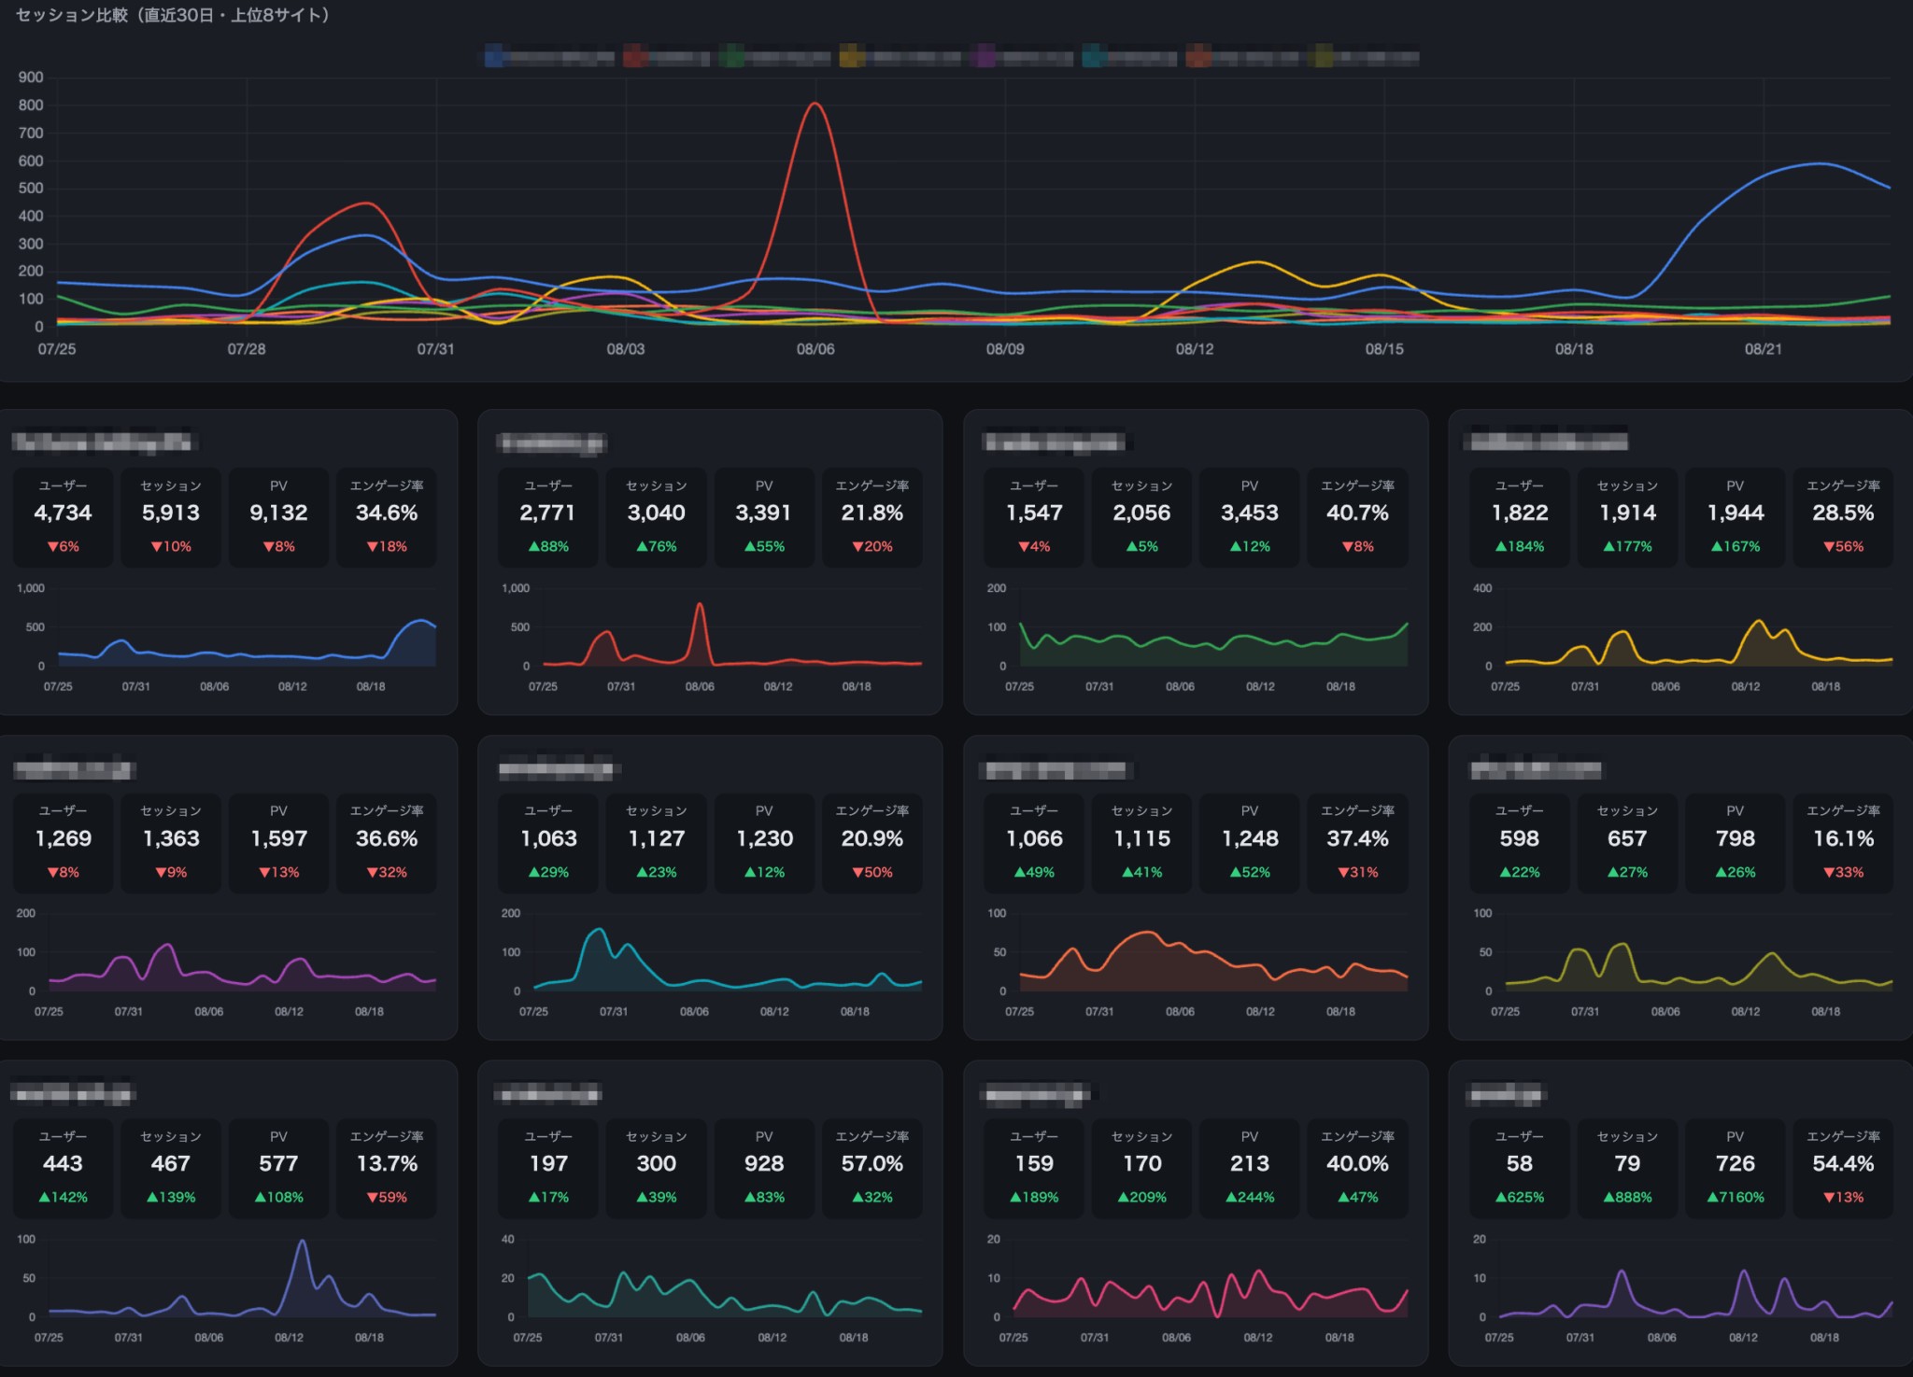Screen dimensions: 1913x1377
Task: Click the 3,040 sessions tile
Action: [657, 517]
